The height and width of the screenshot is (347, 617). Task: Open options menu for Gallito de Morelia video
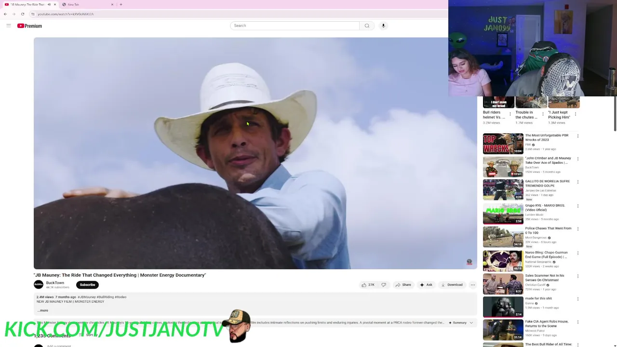point(577,182)
